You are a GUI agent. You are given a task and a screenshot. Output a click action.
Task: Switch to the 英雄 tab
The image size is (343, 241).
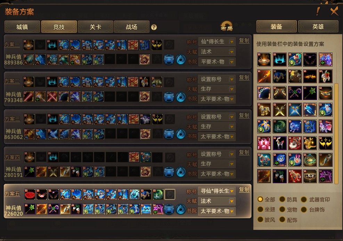(318, 26)
